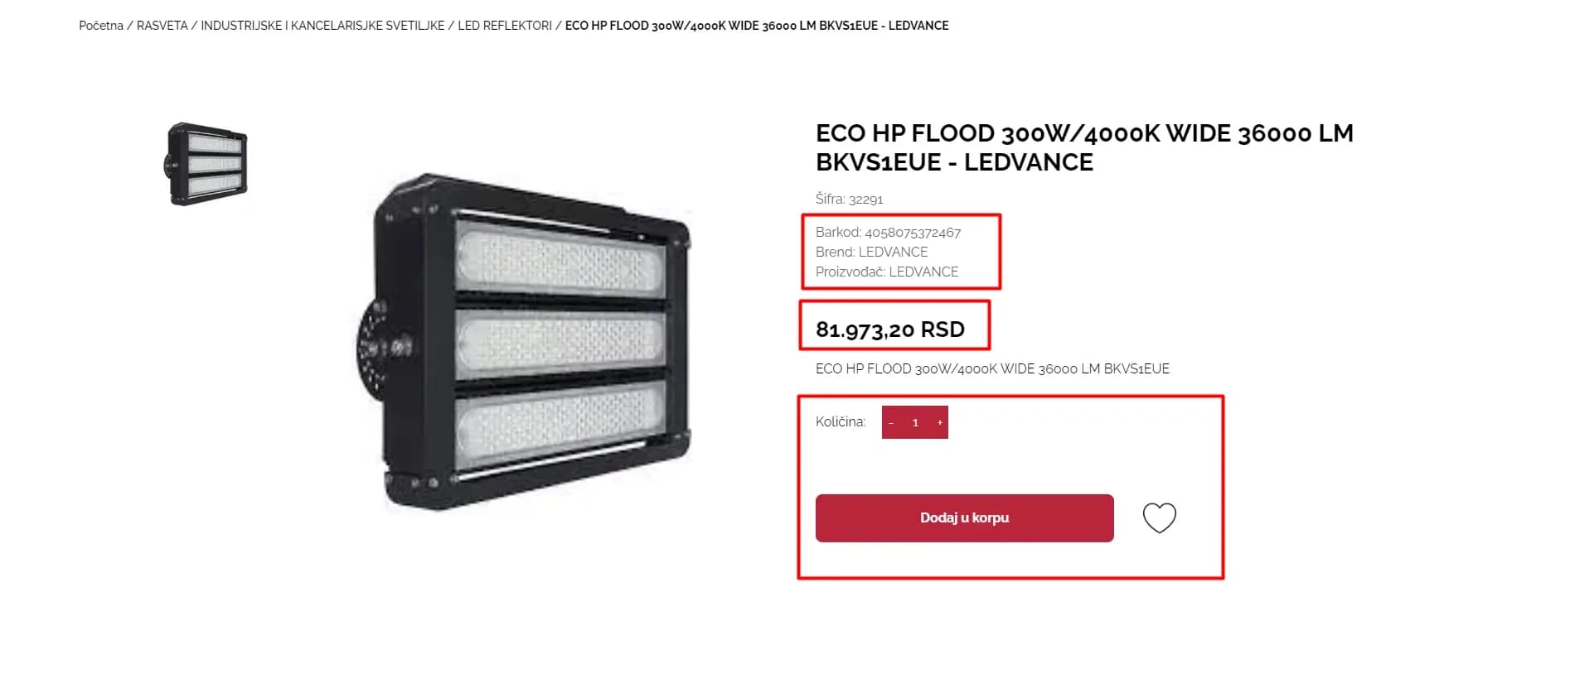This screenshot has width=1575, height=688.
Task: Click the ECO HP FLOOD product title
Action: tap(1084, 147)
